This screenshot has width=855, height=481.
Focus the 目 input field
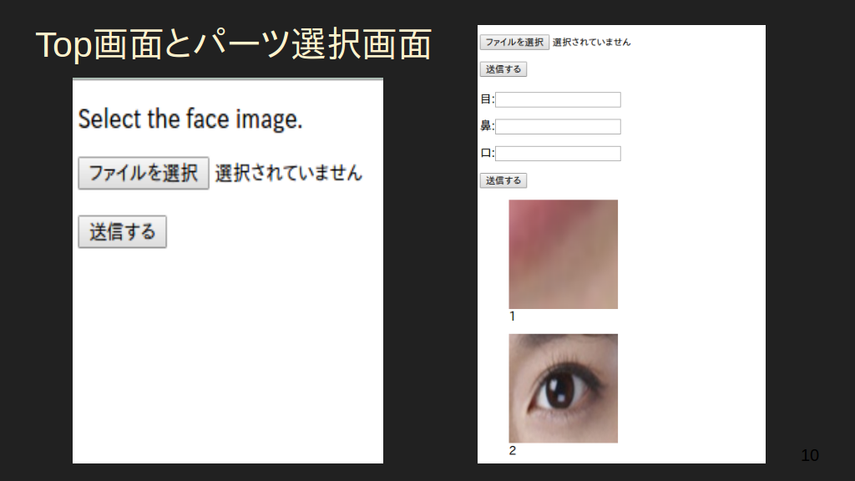558,99
